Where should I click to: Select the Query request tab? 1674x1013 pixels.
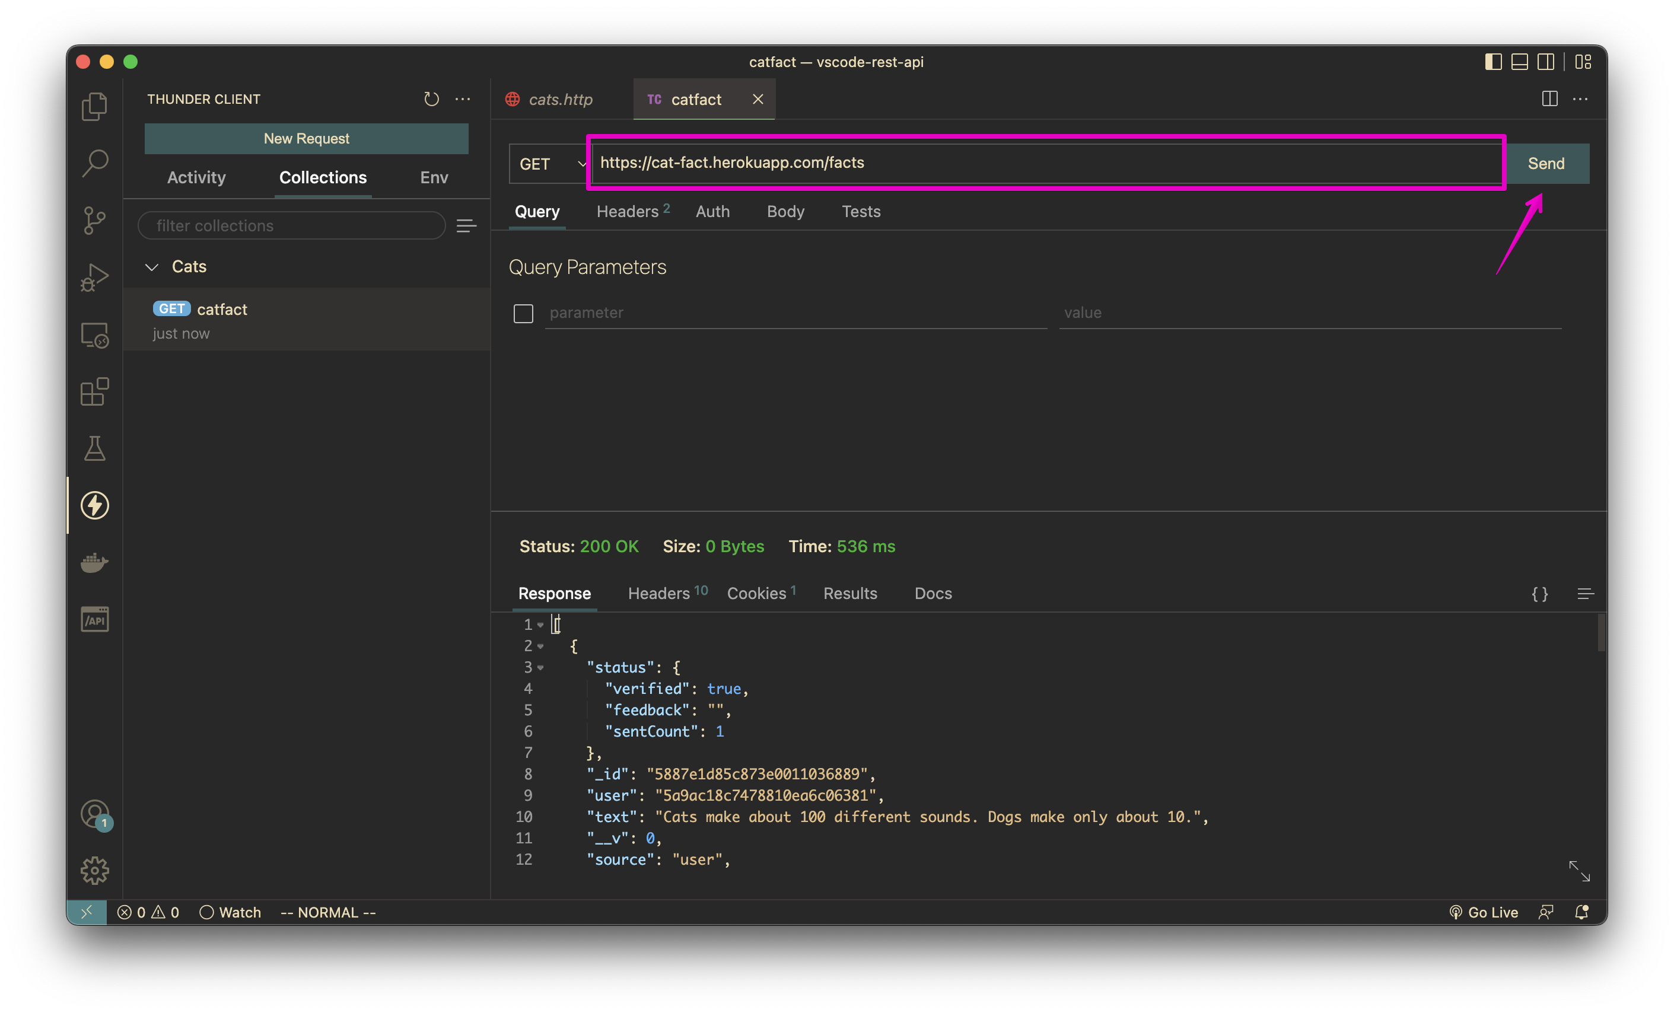(x=537, y=211)
